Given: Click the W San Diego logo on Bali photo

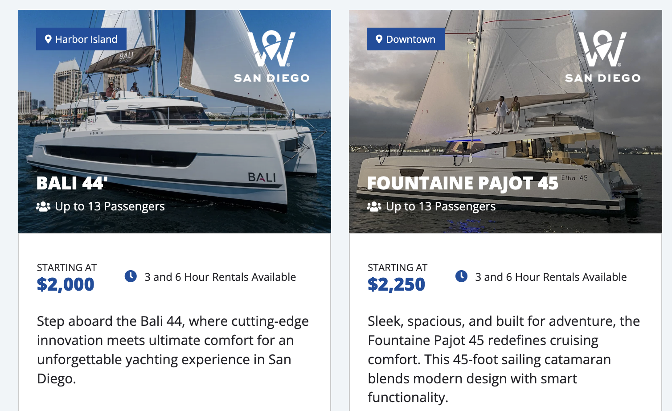Looking at the screenshot, I should [x=271, y=57].
